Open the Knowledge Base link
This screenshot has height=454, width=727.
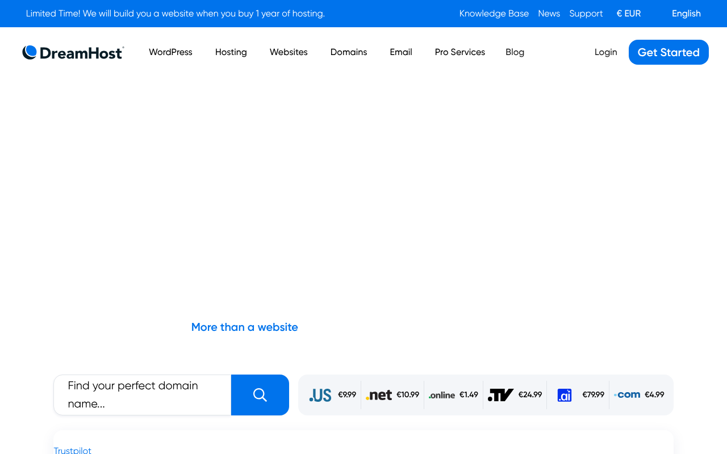coord(494,14)
